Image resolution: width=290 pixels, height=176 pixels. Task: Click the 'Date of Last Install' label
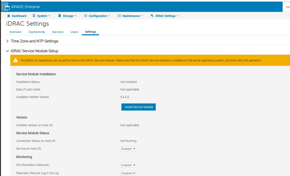pyautogui.click(x=28, y=89)
